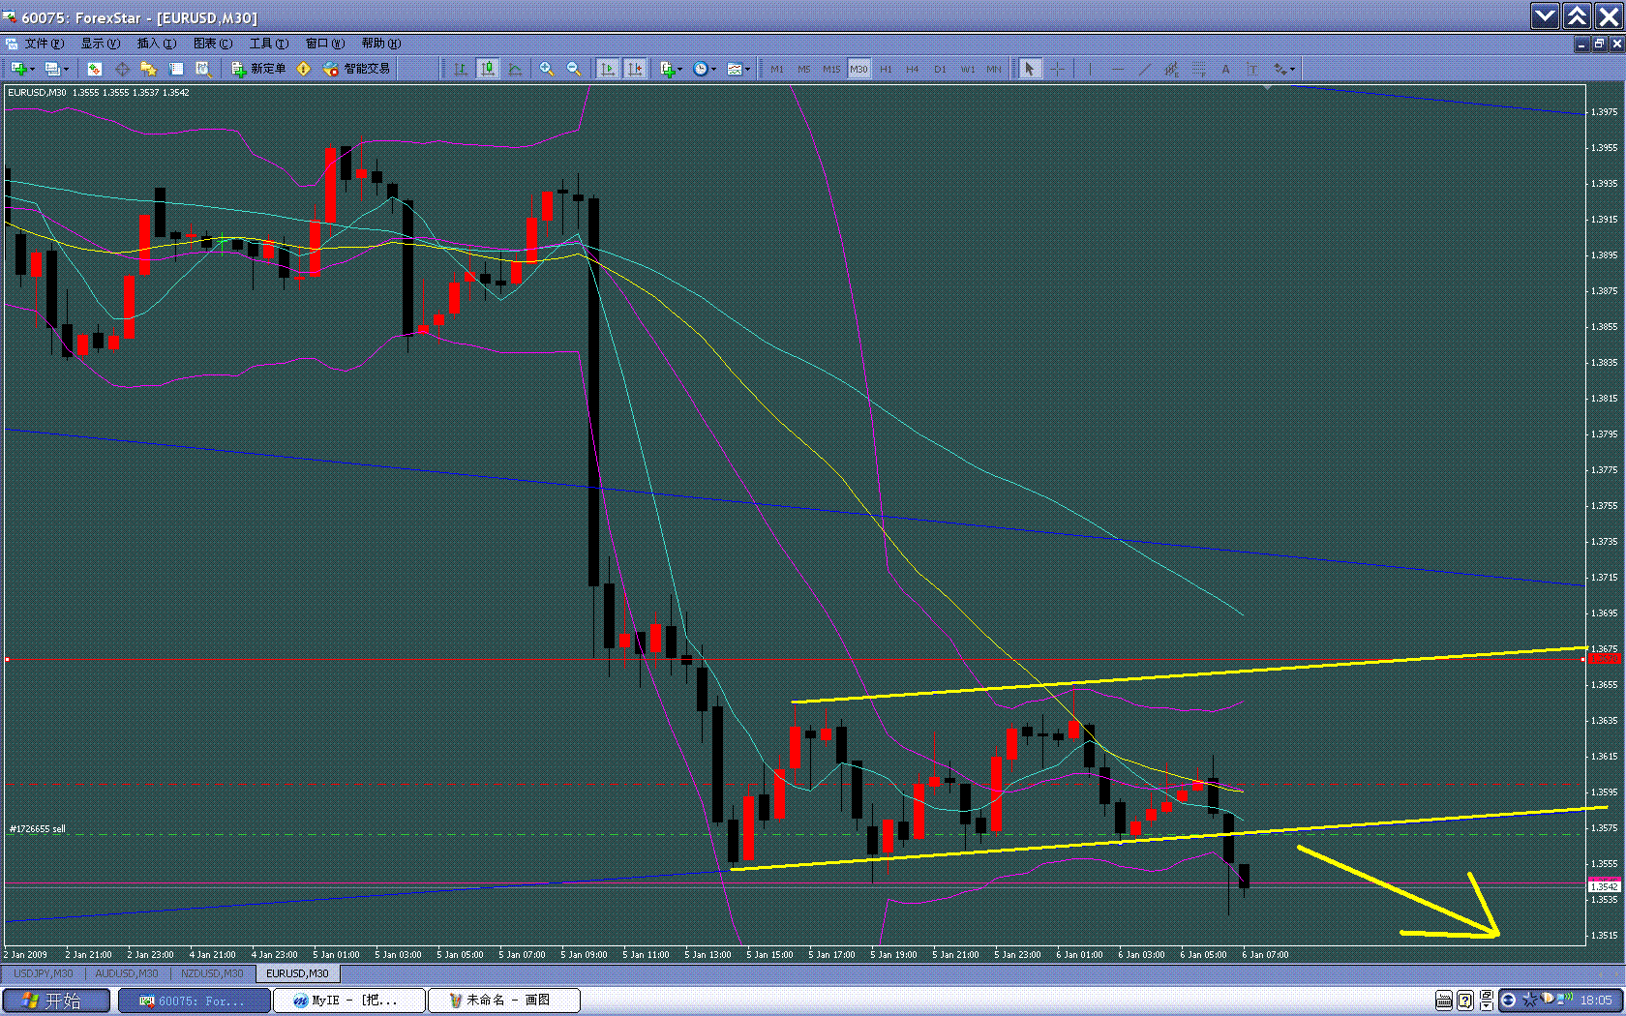This screenshot has width=1626, height=1016.
Task: Click the 新定单 new order button
Action: [258, 69]
